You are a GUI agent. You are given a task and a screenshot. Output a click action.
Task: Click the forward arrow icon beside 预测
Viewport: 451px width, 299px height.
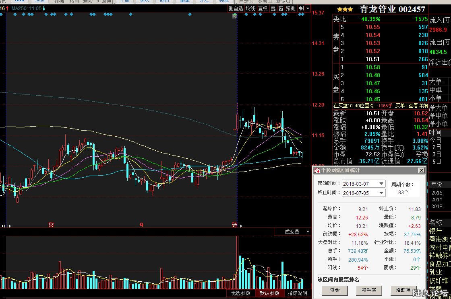(301, 8)
